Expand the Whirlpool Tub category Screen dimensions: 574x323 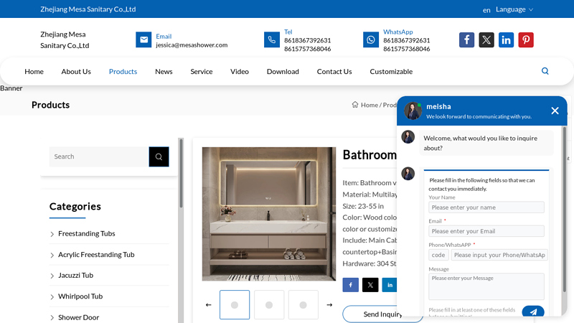(80, 296)
